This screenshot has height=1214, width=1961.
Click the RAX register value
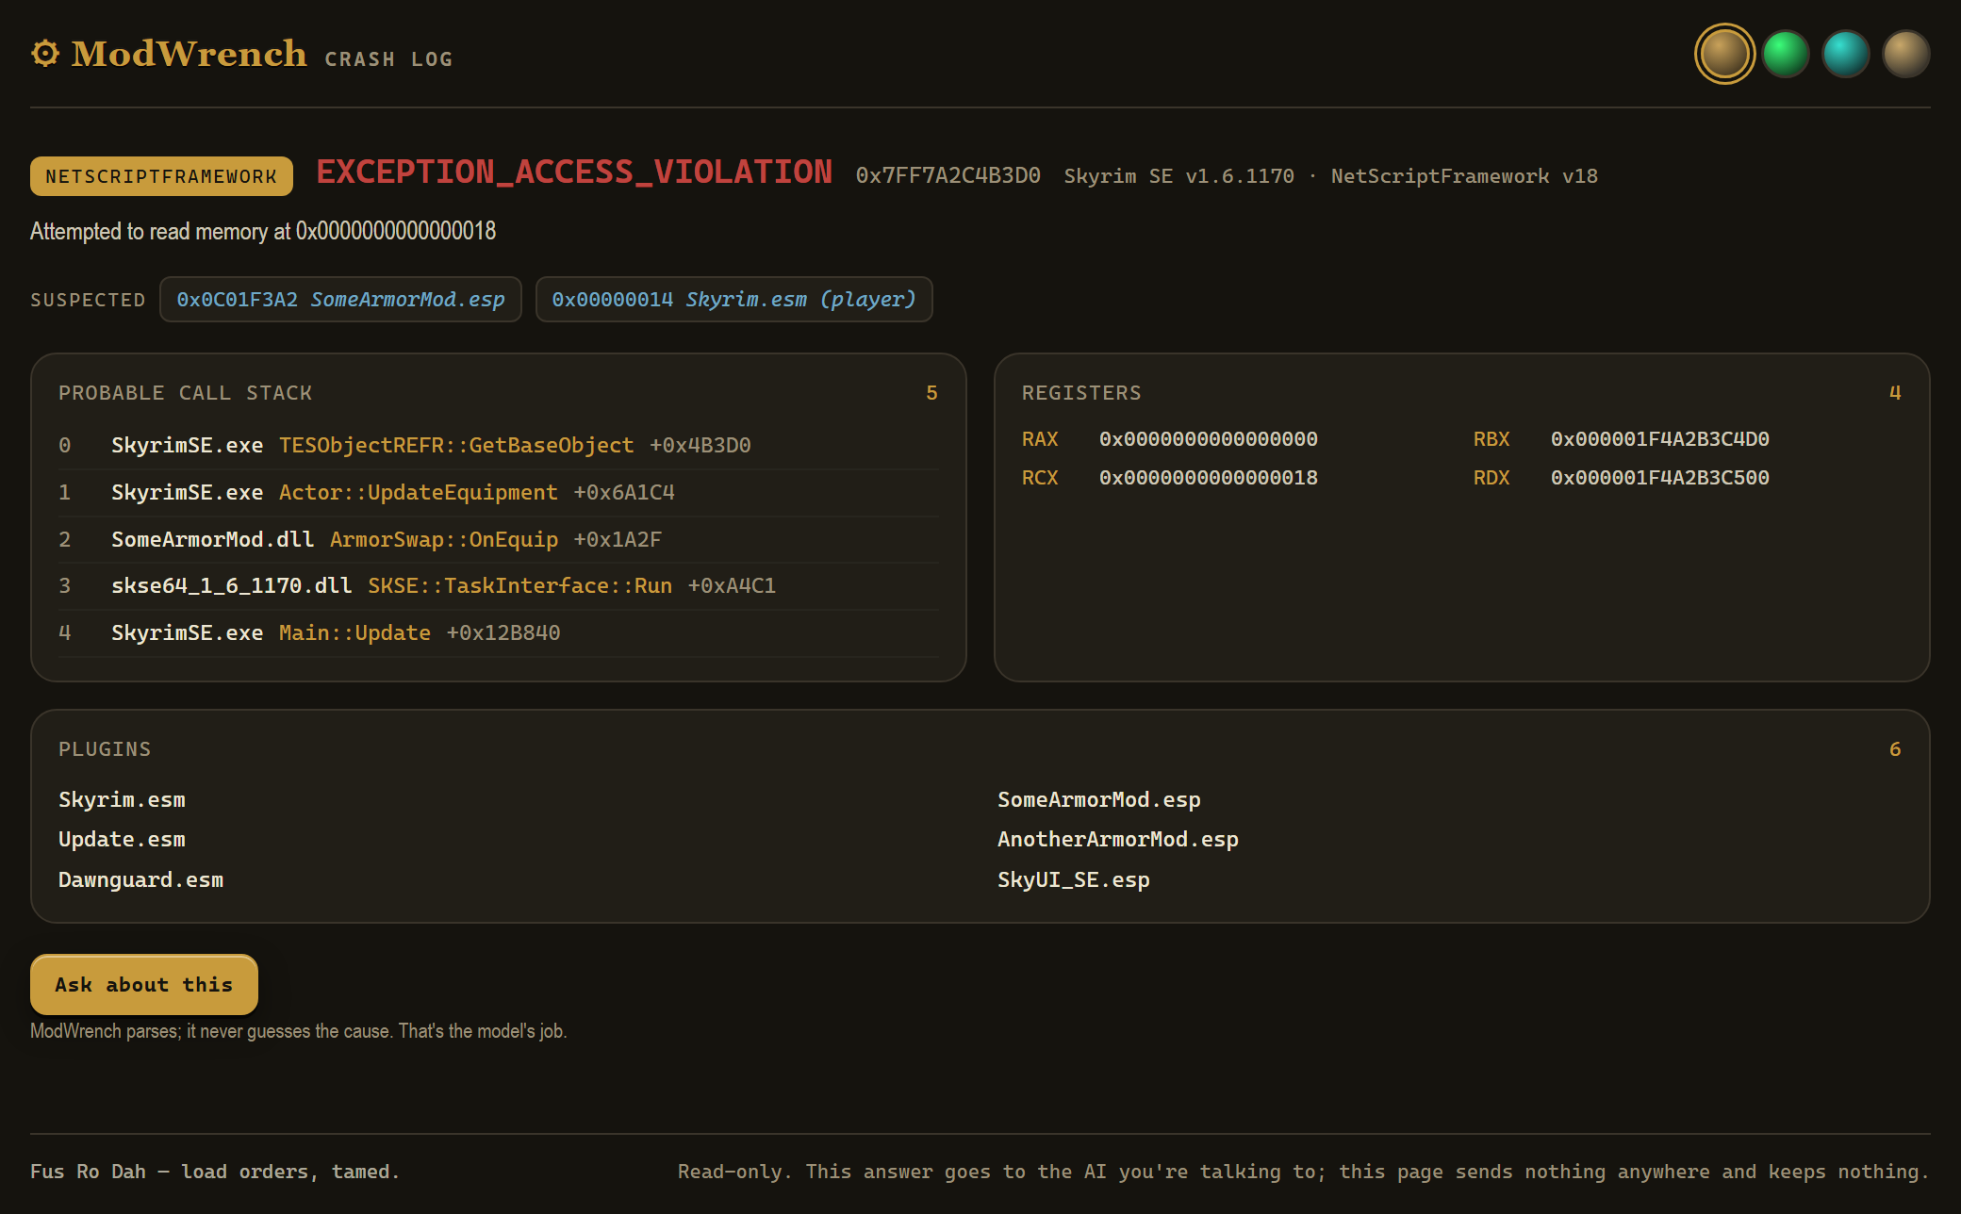pyautogui.click(x=1209, y=439)
